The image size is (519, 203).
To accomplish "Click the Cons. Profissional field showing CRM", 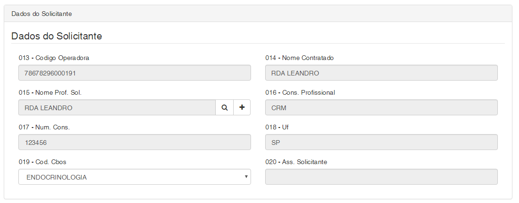I will (381, 107).
